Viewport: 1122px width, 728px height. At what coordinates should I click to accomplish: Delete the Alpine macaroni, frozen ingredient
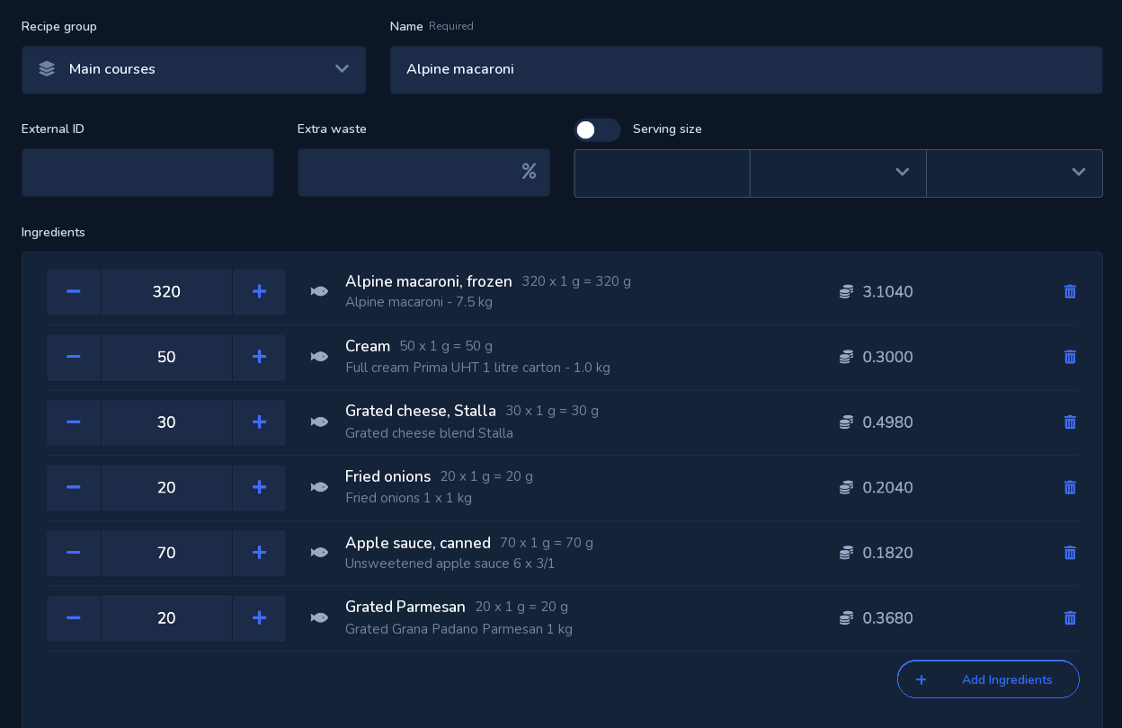1070,291
